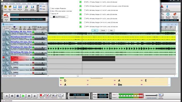Viewport: 182px width, 102px height.
Task: Click Cancel in the riff dialog
Action: point(103,30)
